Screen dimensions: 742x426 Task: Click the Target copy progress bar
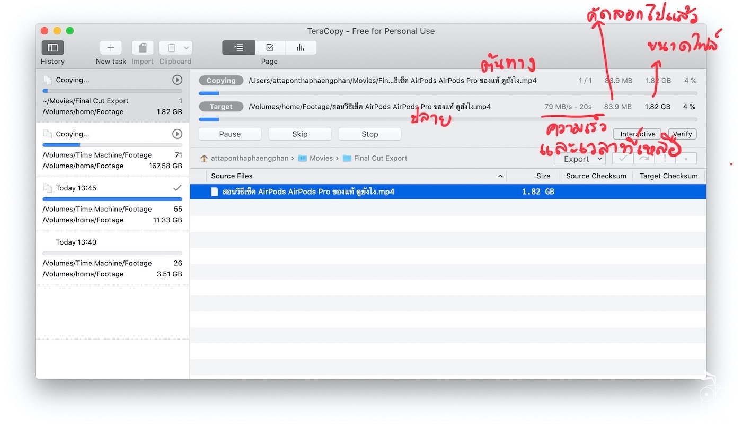371,119
